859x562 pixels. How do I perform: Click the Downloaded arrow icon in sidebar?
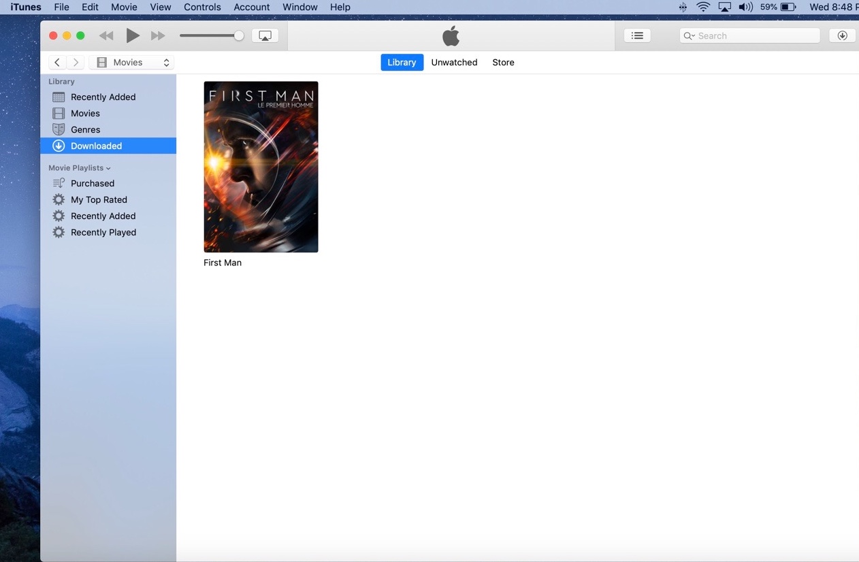(x=59, y=146)
